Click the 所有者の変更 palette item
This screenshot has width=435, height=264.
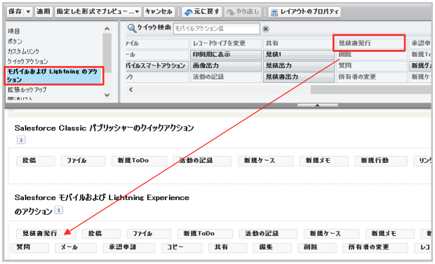pos(371,77)
